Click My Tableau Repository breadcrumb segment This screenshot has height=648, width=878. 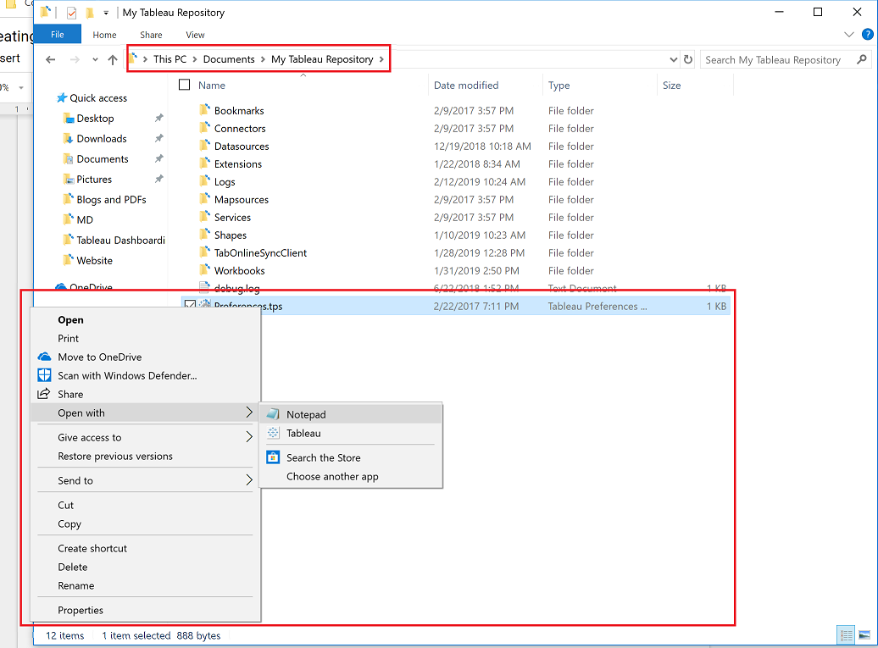click(322, 59)
